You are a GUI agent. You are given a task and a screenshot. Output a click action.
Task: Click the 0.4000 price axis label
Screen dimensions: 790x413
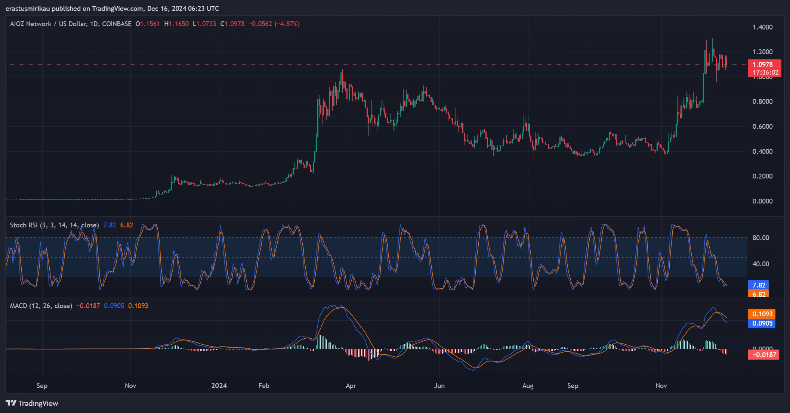point(762,151)
